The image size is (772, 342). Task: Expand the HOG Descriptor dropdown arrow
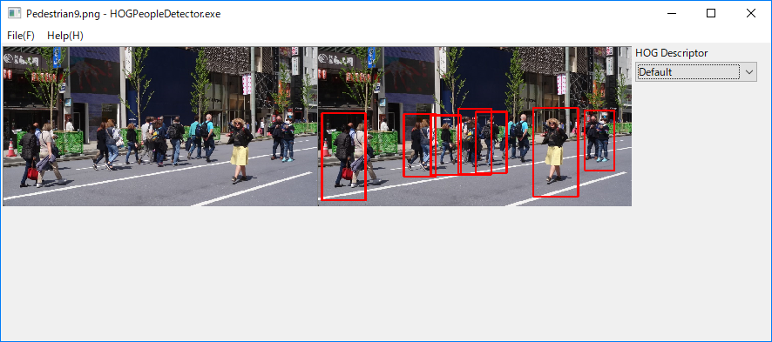tap(748, 72)
